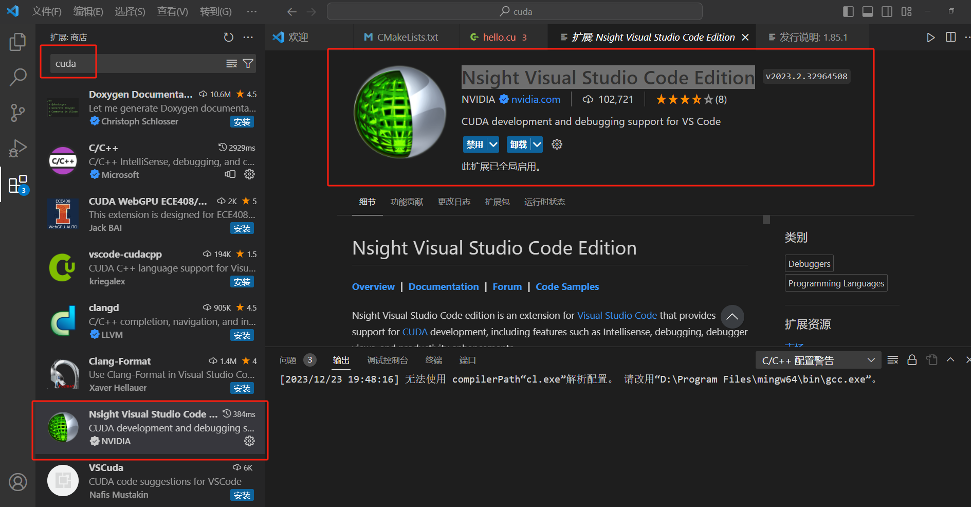Open the C/C++ extension remote sync icon
971x507 pixels.
(230, 174)
